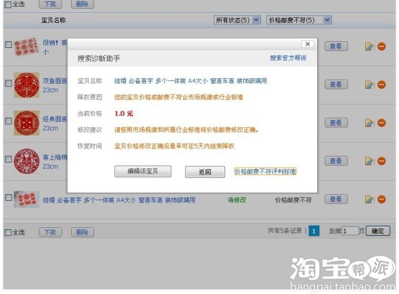Open the 搜索官方帮派 link in dialog

pos(288,58)
